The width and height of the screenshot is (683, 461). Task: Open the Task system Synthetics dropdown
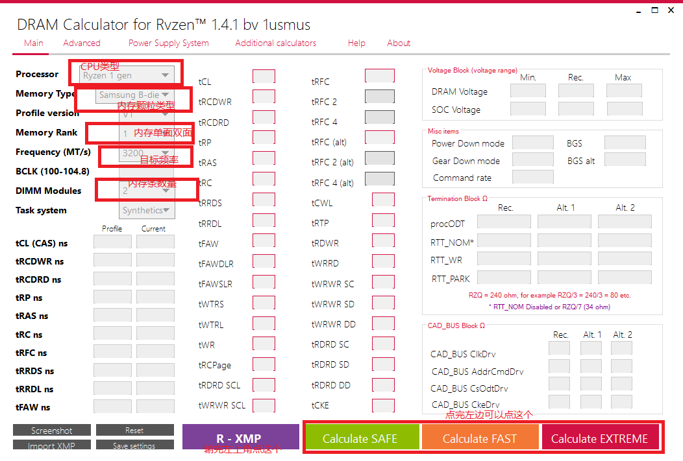pos(147,210)
